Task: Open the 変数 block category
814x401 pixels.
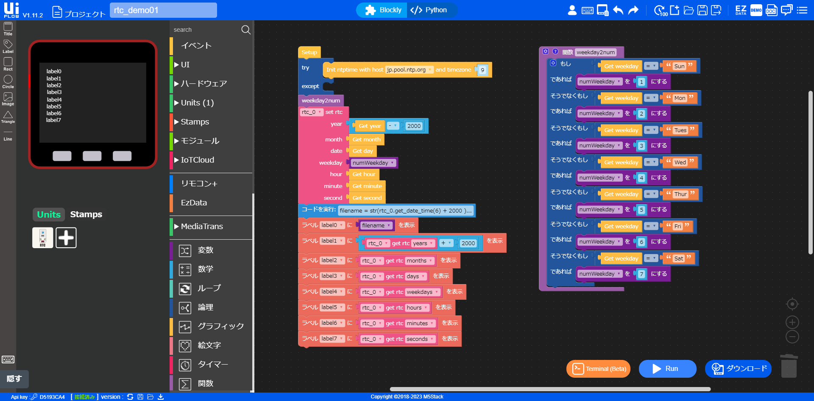Action: click(205, 250)
